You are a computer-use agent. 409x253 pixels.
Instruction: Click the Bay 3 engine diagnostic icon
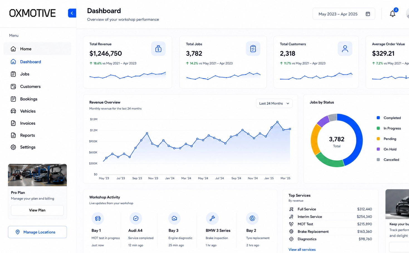pos(175,219)
